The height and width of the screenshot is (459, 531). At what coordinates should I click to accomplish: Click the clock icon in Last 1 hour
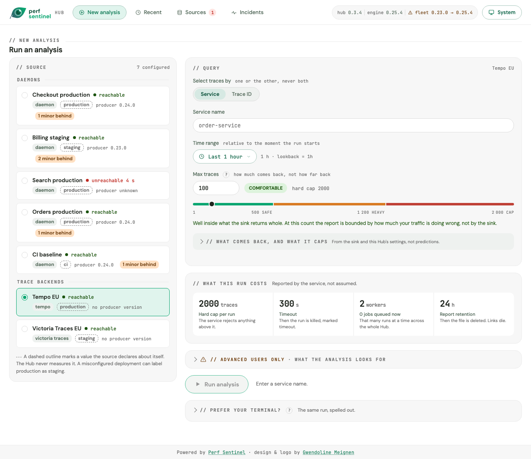(202, 157)
